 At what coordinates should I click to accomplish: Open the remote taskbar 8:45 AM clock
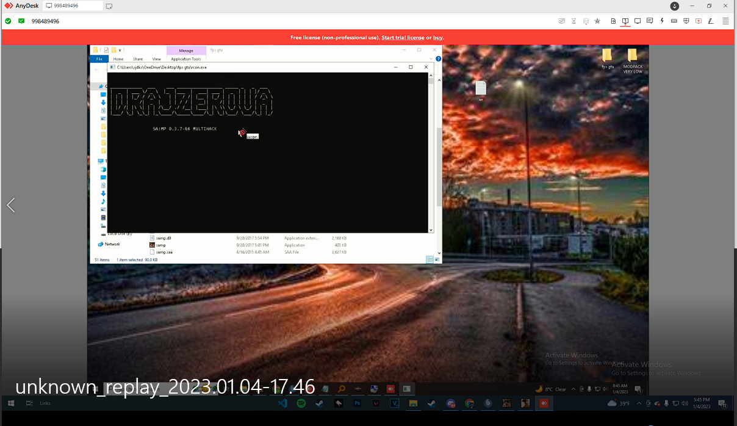tap(620, 389)
